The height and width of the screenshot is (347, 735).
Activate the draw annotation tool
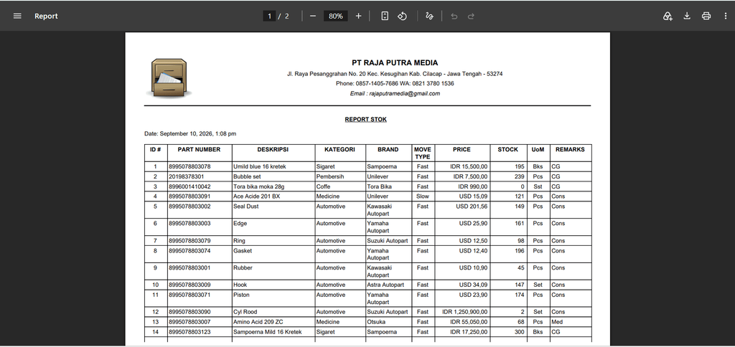[429, 16]
